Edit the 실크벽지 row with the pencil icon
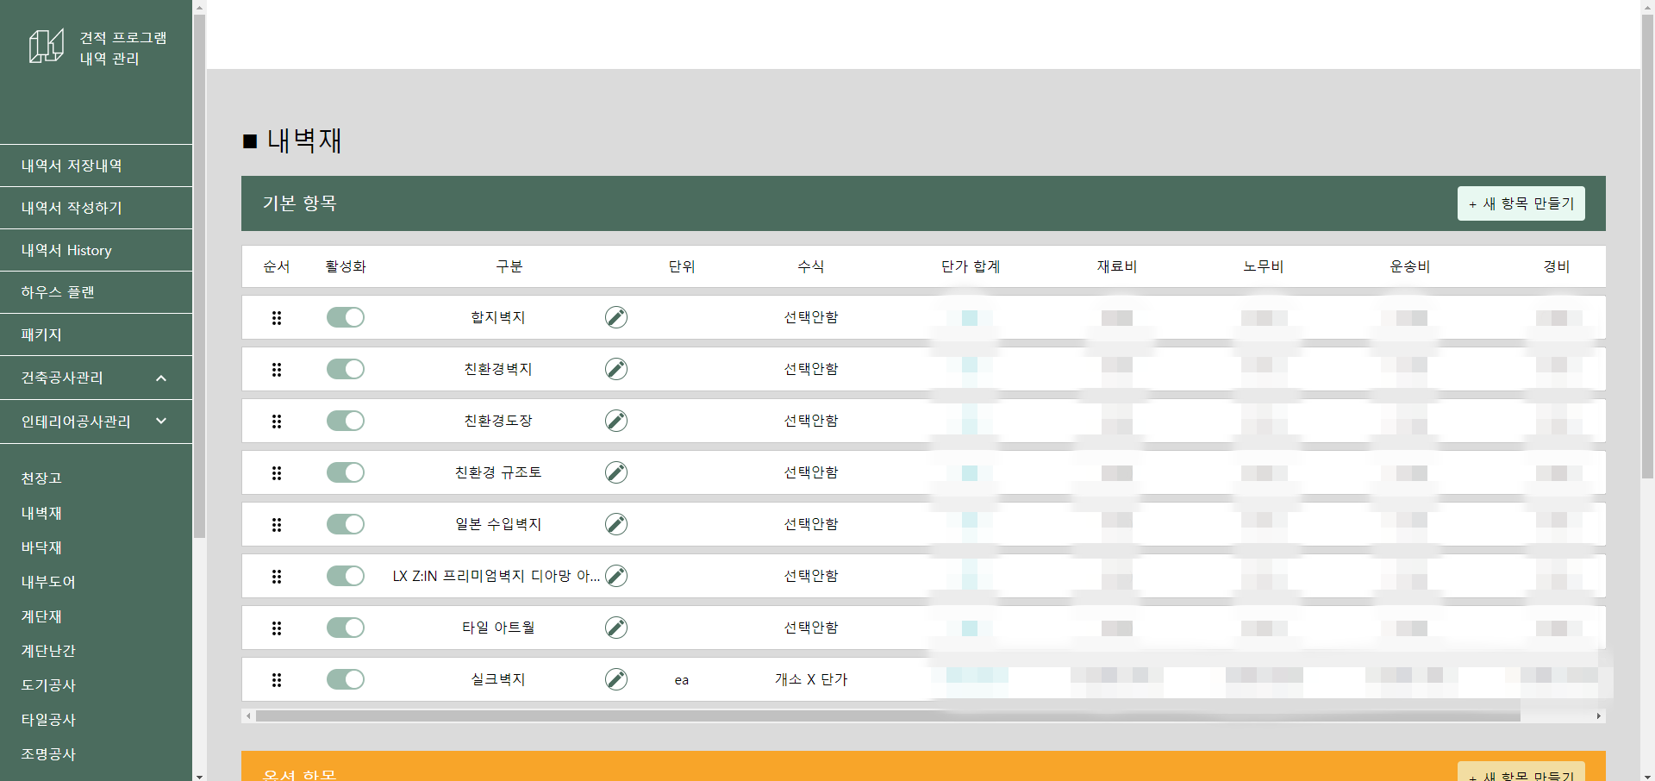 [x=616, y=679]
